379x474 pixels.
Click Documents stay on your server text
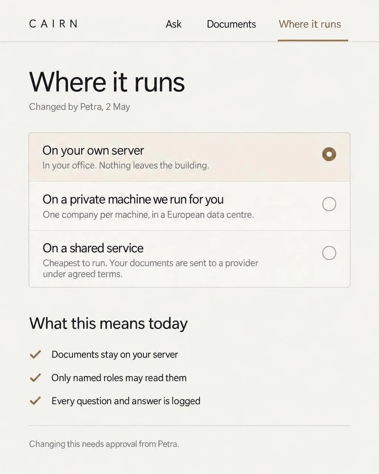(x=115, y=354)
